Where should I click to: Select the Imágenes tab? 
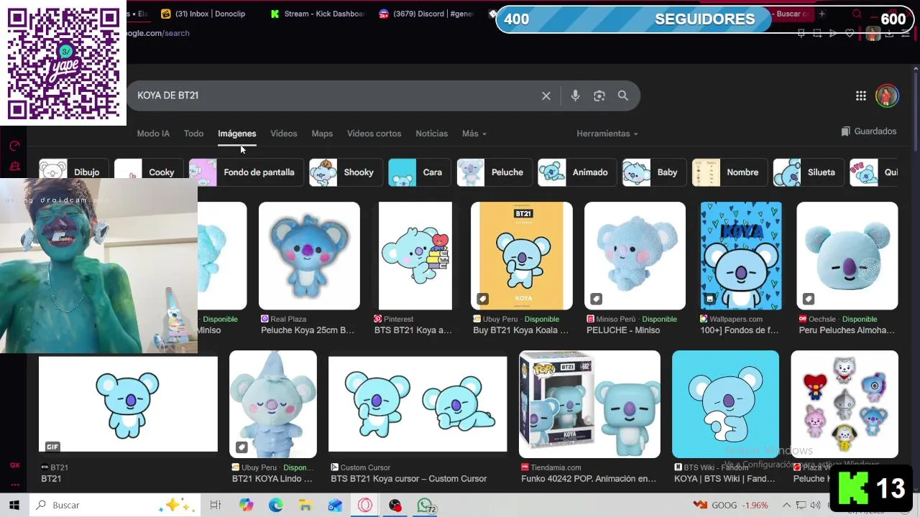pos(237,134)
